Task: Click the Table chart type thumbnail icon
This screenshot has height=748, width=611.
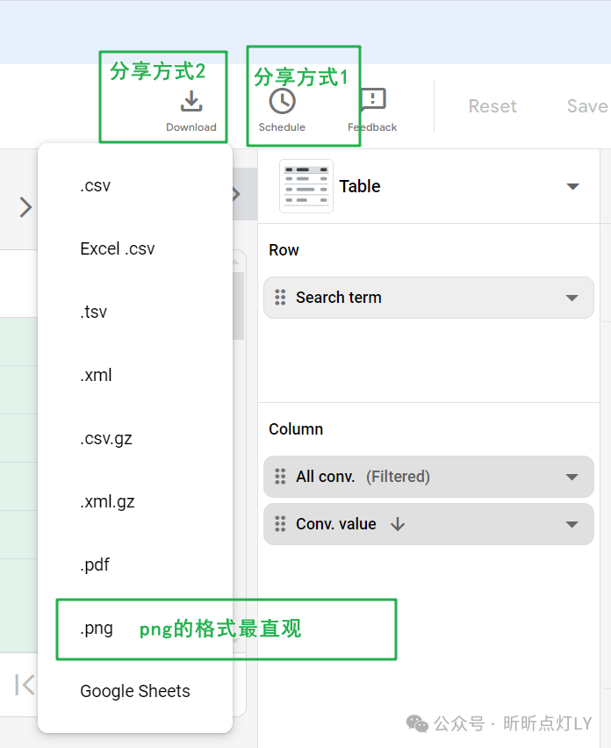Action: point(306,186)
